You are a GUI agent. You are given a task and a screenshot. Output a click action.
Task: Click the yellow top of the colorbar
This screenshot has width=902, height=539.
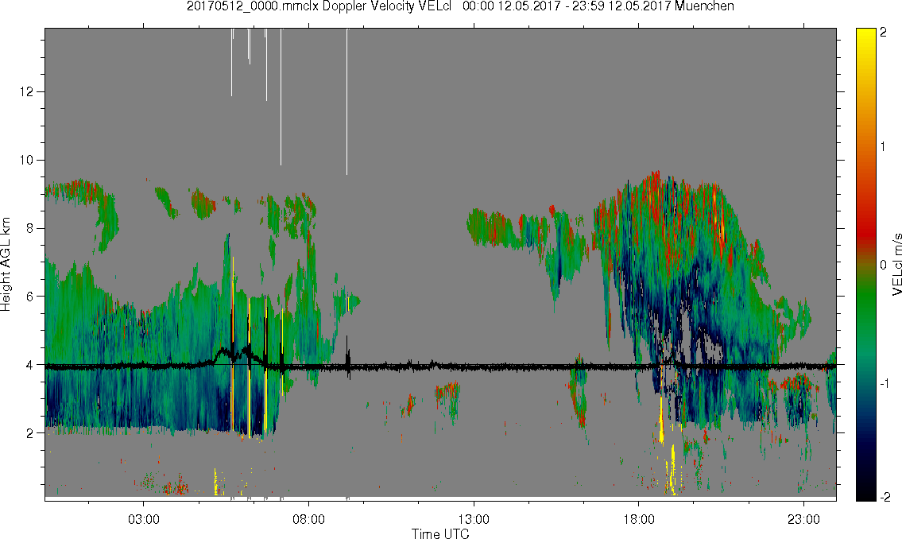point(865,37)
